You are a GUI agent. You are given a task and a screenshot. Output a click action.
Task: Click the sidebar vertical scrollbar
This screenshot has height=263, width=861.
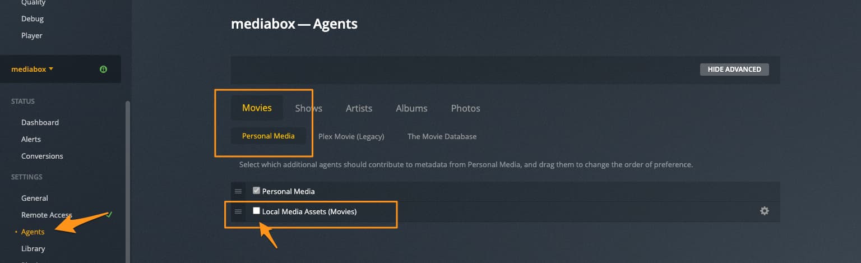click(x=127, y=179)
